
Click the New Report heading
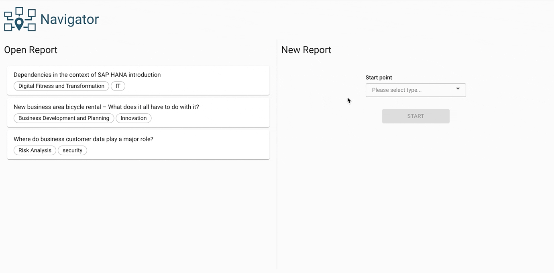point(306,50)
